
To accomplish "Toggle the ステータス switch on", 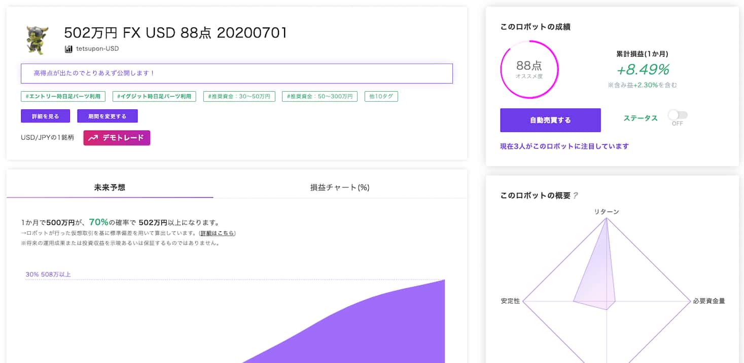I will (x=678, y=115).
